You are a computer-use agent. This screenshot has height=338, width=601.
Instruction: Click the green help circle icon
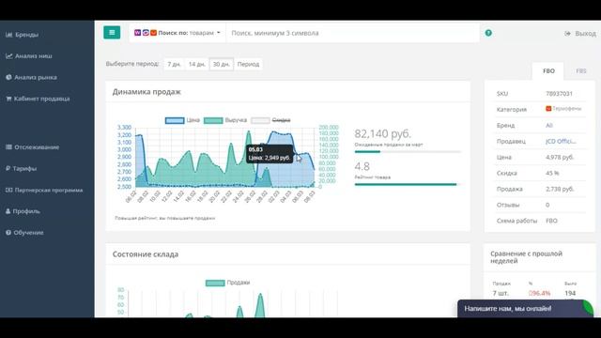coord(488,33)
